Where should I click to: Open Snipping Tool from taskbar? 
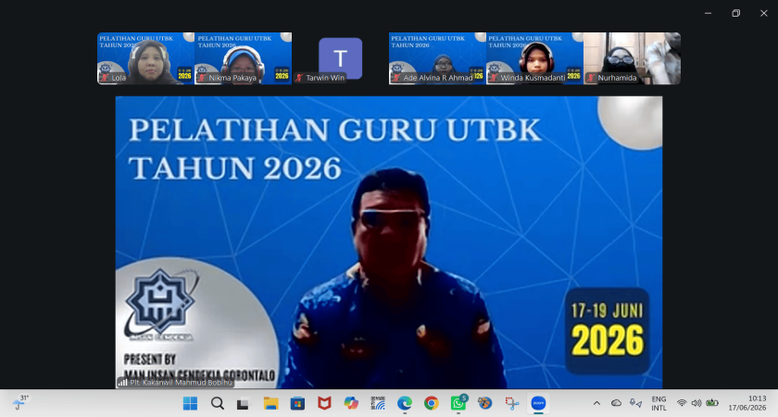tap(511, 403)
